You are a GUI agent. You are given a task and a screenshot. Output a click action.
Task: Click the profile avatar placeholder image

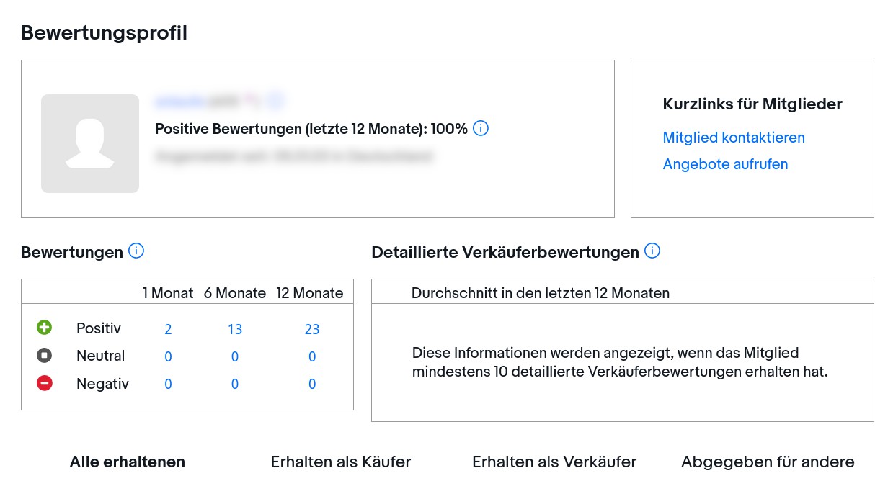pos(90,143)
